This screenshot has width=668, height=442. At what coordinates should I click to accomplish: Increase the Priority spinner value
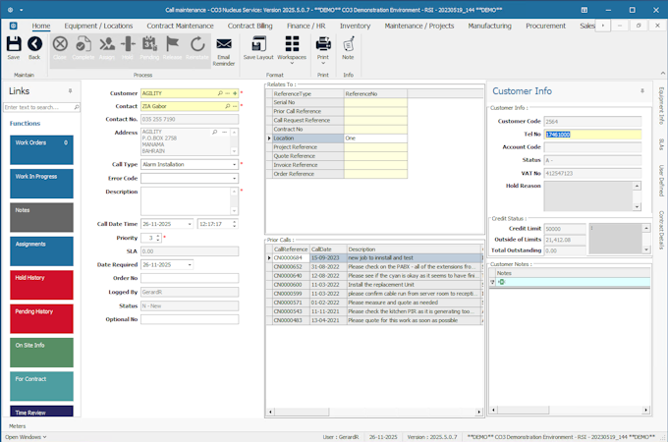(157, 236)
